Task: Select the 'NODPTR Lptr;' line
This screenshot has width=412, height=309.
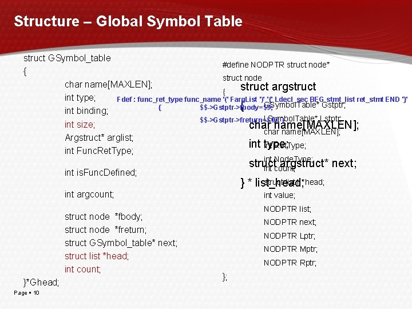Action: 290,236
